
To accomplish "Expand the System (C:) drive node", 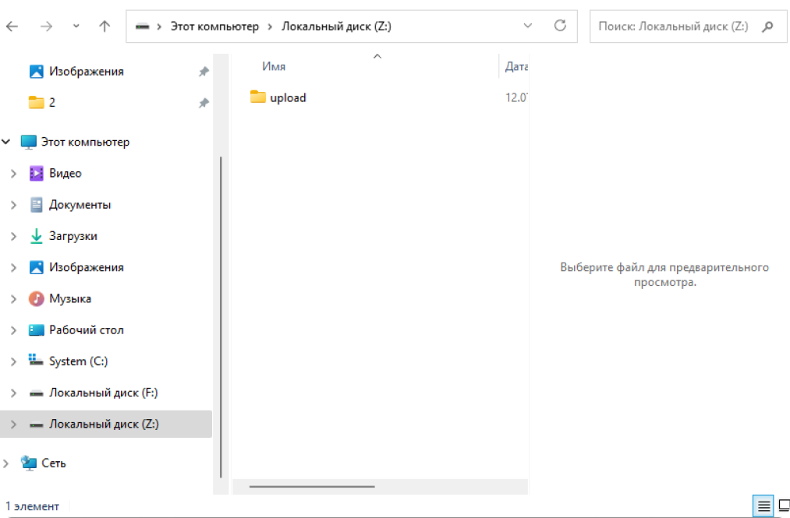I will click(x=13, y=361).
